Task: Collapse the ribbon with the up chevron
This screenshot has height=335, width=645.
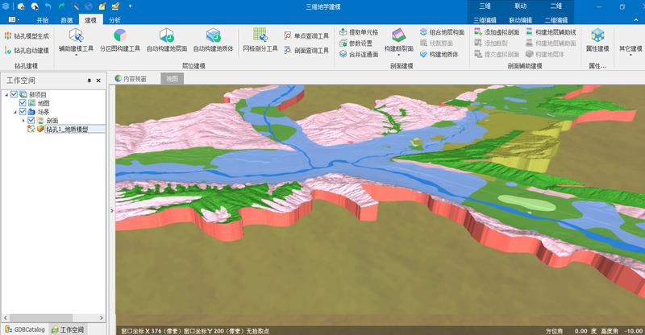Action: (x=636, y=20)
